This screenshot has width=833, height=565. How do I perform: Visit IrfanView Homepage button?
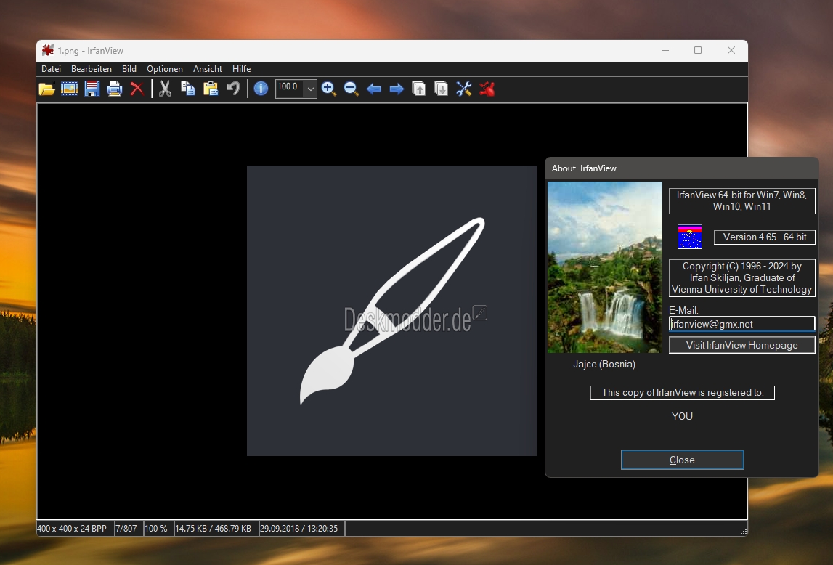point(741,345)
